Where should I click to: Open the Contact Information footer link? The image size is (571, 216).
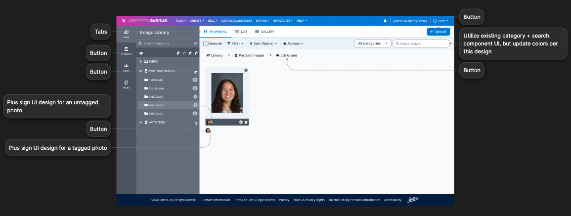click(x=216, y=200)
